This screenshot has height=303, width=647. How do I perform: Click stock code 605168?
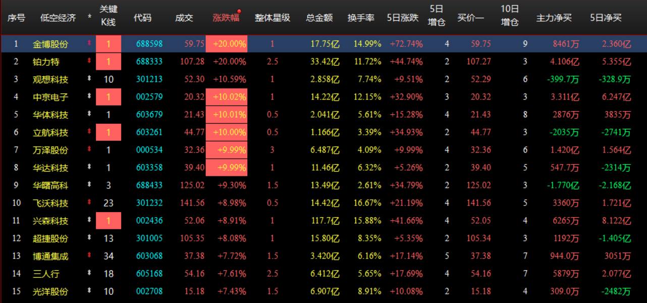tap(149, 274)
